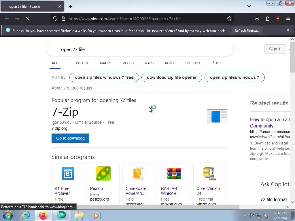Click the RARLAB WinRAR icon
The width and height of the screenshot is (295, 221).
coord(174,174)
